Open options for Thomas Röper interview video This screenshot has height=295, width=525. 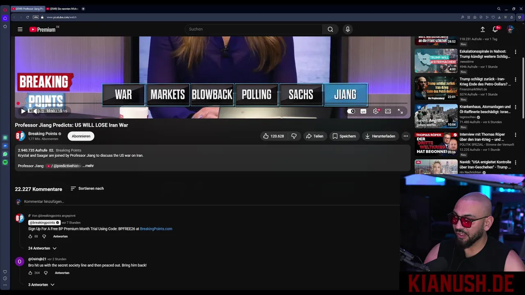[516, 135]
